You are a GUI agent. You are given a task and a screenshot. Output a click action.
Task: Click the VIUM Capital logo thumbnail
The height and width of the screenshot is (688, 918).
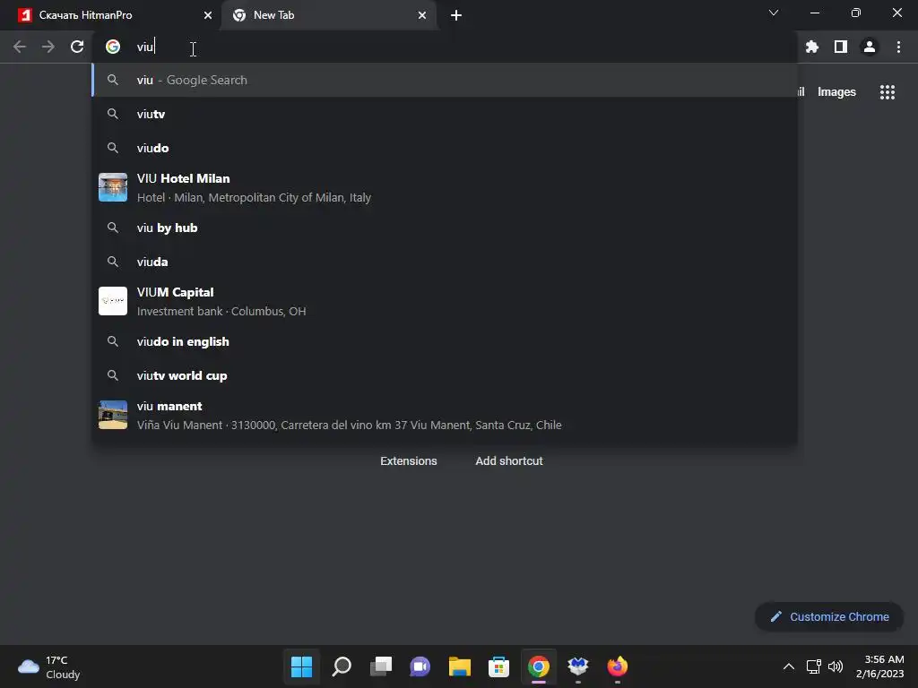click(113, 301)
